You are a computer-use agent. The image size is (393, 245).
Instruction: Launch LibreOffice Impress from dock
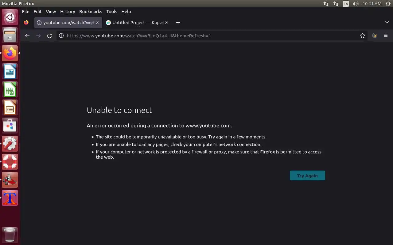tap(10, 107)
